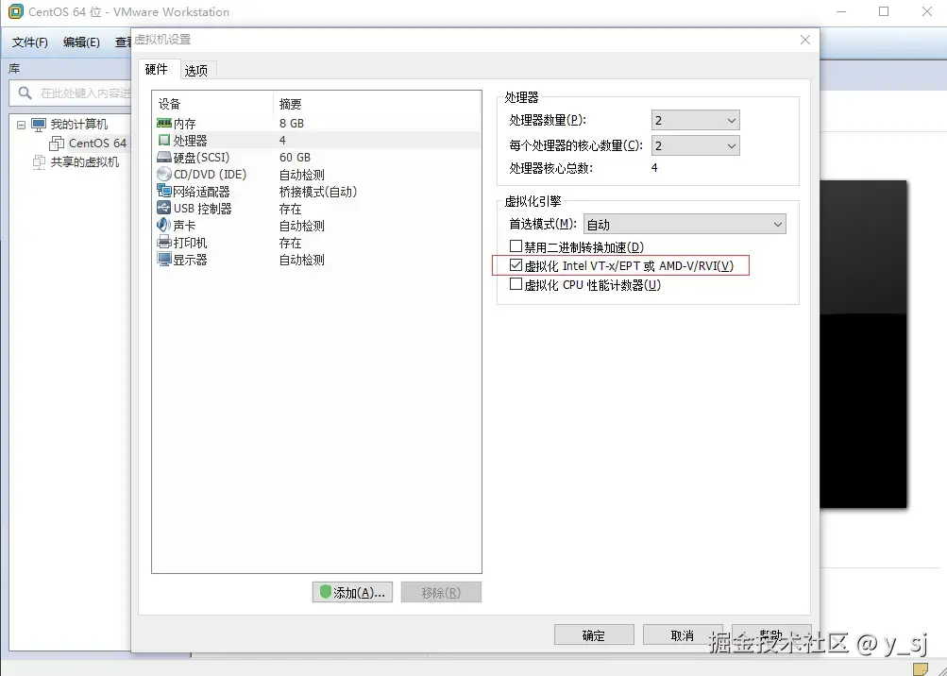Uncheck 虚拟化 Intel VT-x/EPT 或 AMD-V/RVI checkbox
The image size is (947, 676).
click(x=516, y=265)
